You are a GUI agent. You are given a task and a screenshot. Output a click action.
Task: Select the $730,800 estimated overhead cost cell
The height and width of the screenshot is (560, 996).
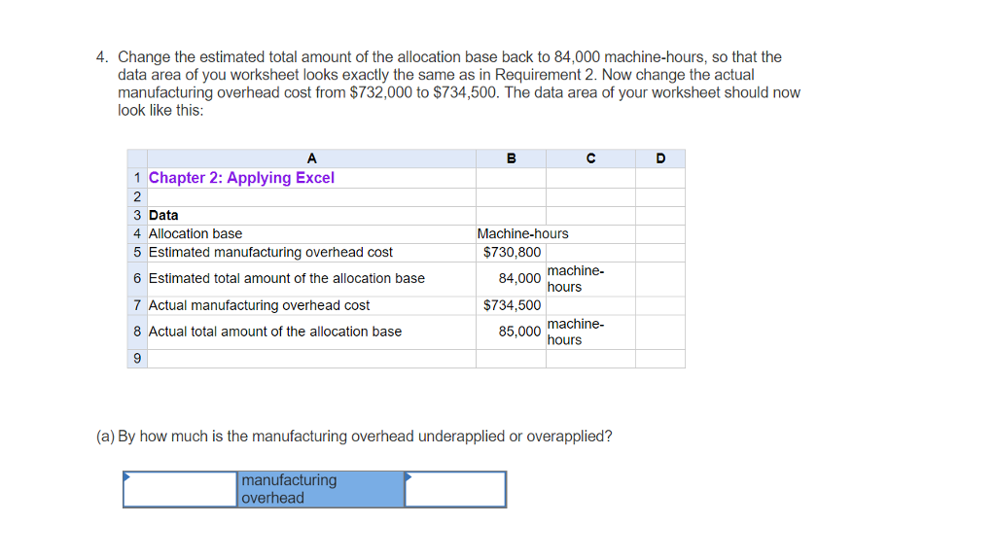click(x=510, y=252)
